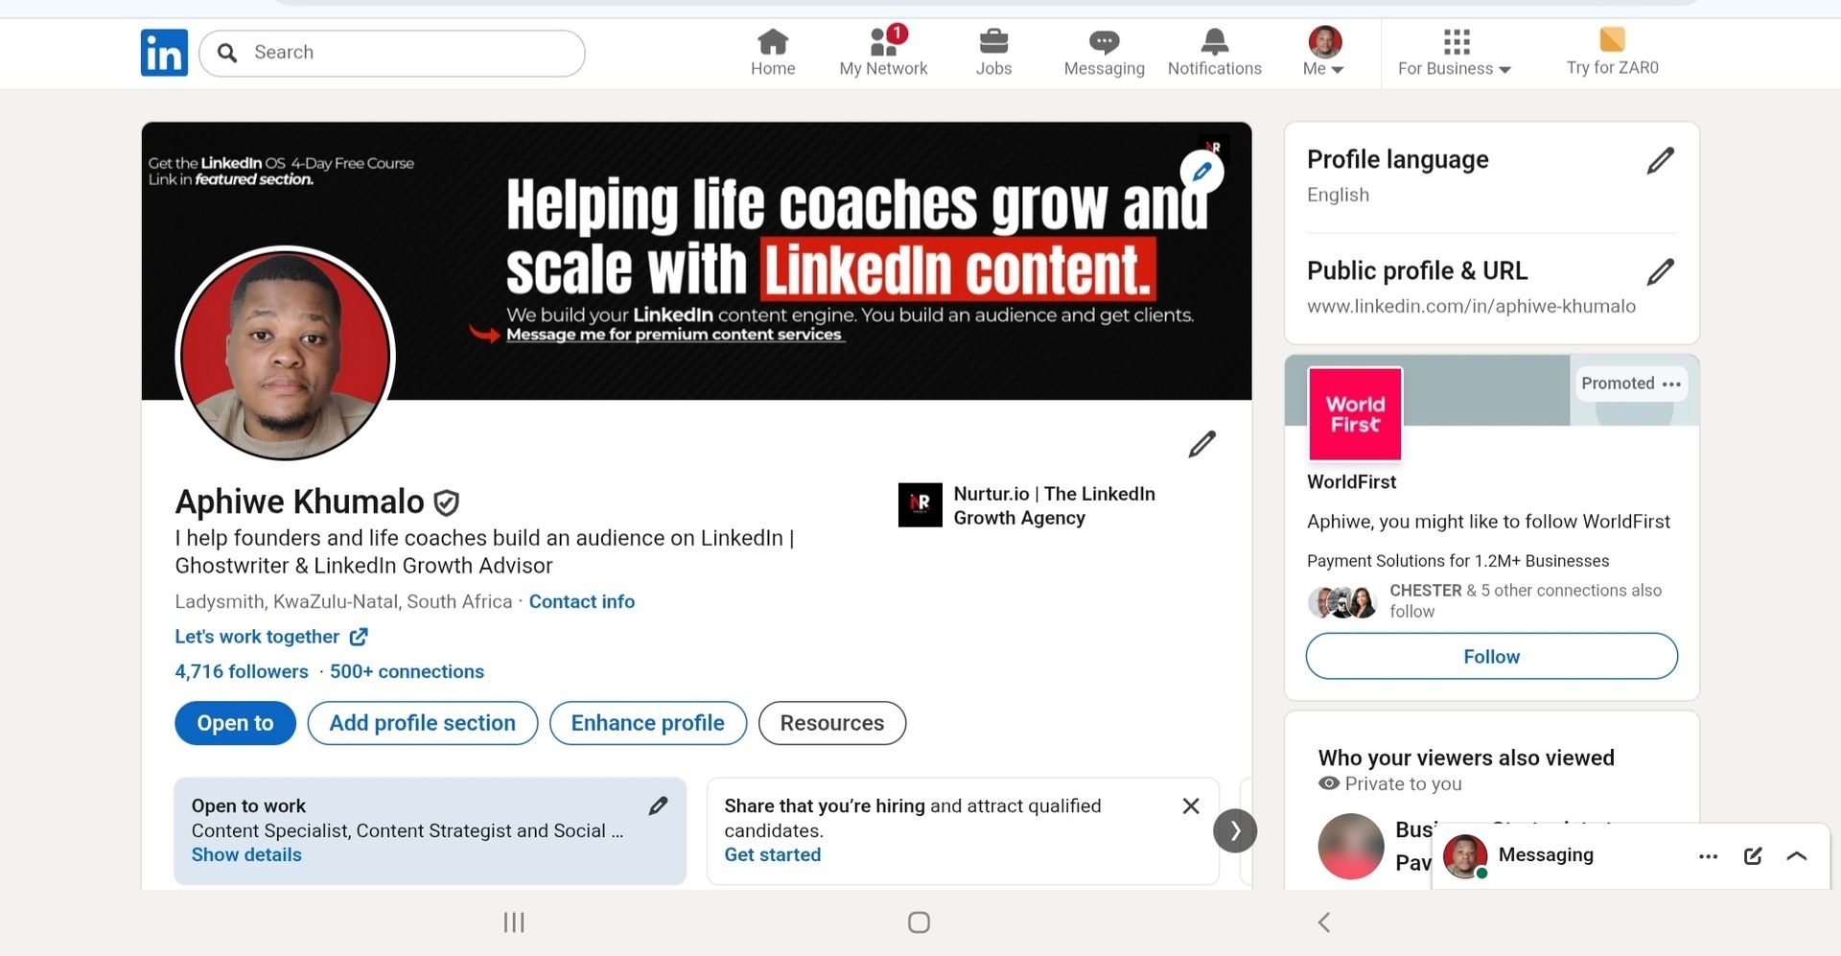Dismiss the Share that you're hiring card
Image resolution: width=1841 pixels, height=956 pixels.
(1191, 805)
